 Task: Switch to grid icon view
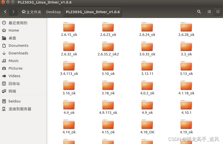tap(218, 12)
